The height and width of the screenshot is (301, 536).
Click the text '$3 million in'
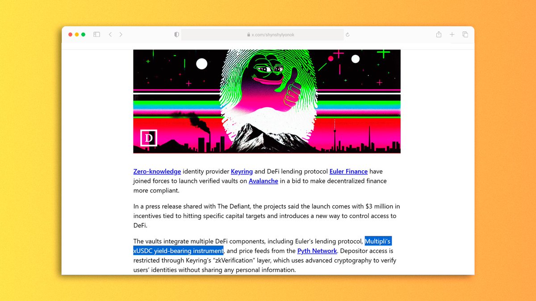pos(383,206)
